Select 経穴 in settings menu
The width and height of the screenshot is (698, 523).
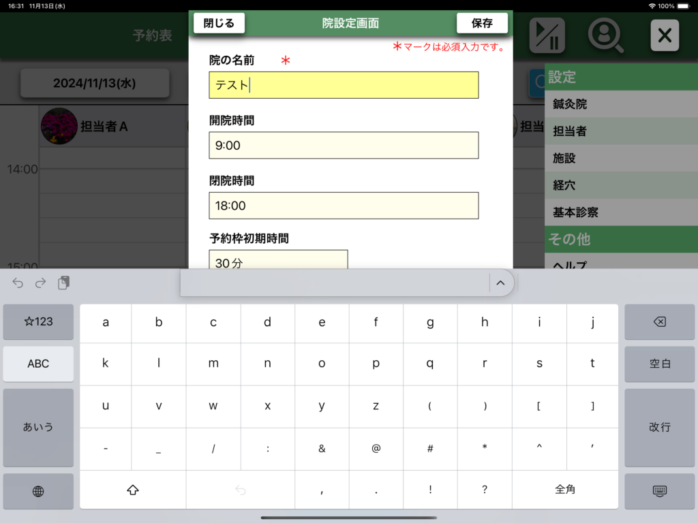pyautogui.click(x=620, y=185)
